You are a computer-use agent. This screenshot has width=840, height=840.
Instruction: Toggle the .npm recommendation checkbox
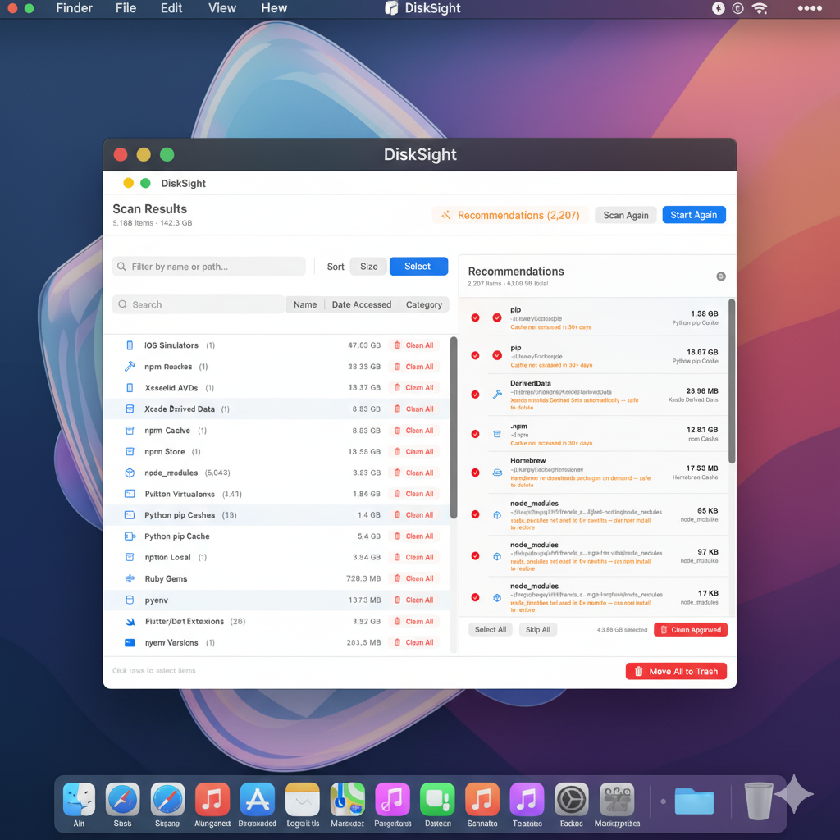tap(475, 434)
